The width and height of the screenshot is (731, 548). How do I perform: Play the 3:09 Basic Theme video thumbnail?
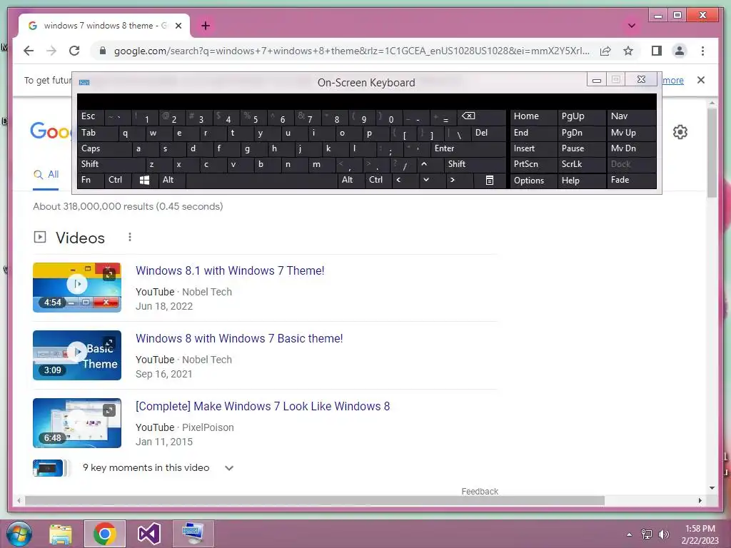(77, 355)
